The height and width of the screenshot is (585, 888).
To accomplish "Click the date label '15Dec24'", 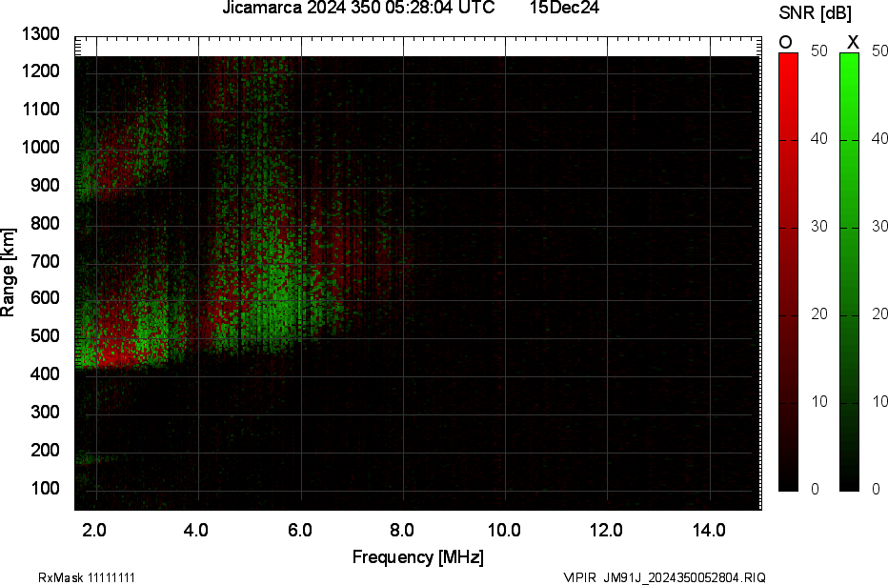I will 565,8.
